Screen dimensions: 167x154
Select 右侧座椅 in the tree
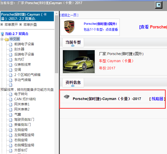click(21, 140)
